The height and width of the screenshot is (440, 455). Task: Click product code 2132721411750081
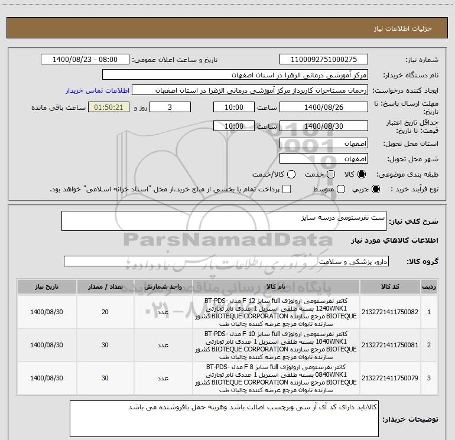click(390, 345)
